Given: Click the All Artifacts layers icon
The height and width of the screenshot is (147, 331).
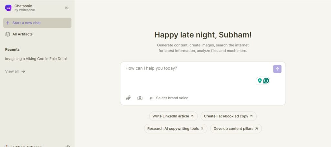Looking at the screenshot, I should [x=8, y=34].
